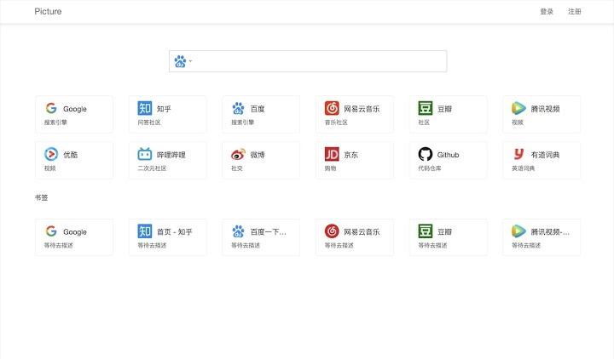The image size is (614, 359).
Task: Click the 购物 description text
Action: click(x=331, y=168)
